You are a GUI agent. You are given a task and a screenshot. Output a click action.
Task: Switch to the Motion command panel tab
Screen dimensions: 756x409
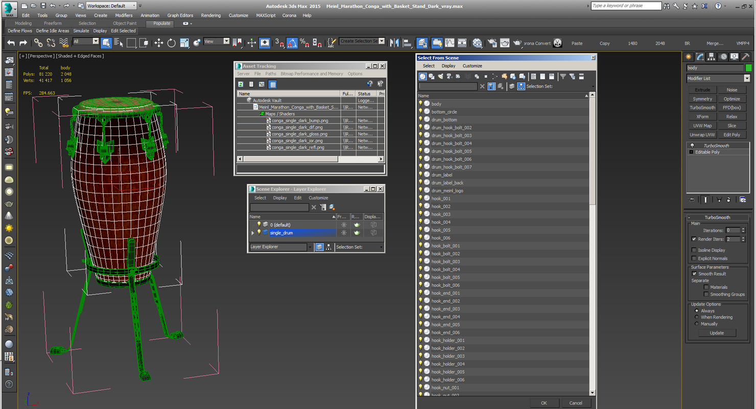(723, 57)
